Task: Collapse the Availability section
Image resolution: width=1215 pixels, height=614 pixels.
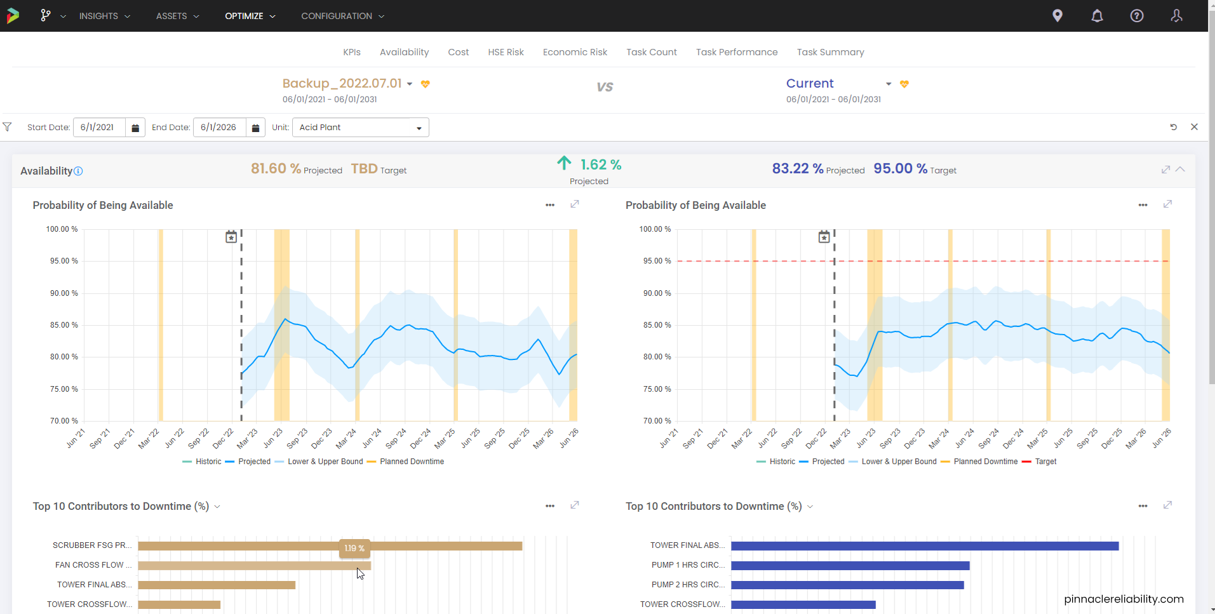Action: tap(1180, 170)
